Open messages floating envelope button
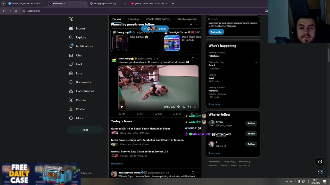 click(x=320, y=172)
